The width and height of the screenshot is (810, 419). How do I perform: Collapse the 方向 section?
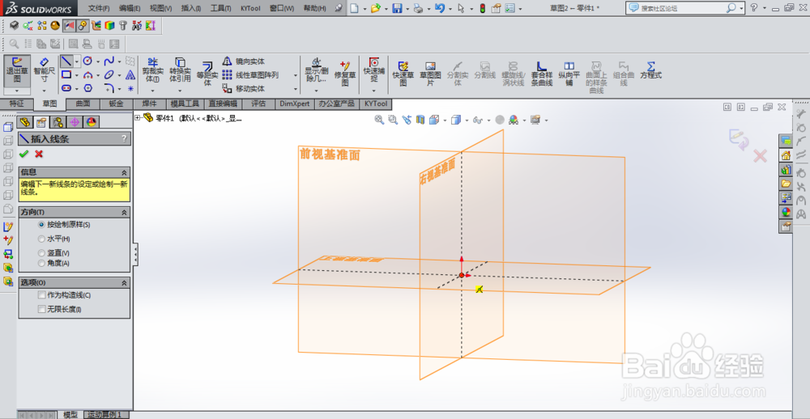pos(124,212)
